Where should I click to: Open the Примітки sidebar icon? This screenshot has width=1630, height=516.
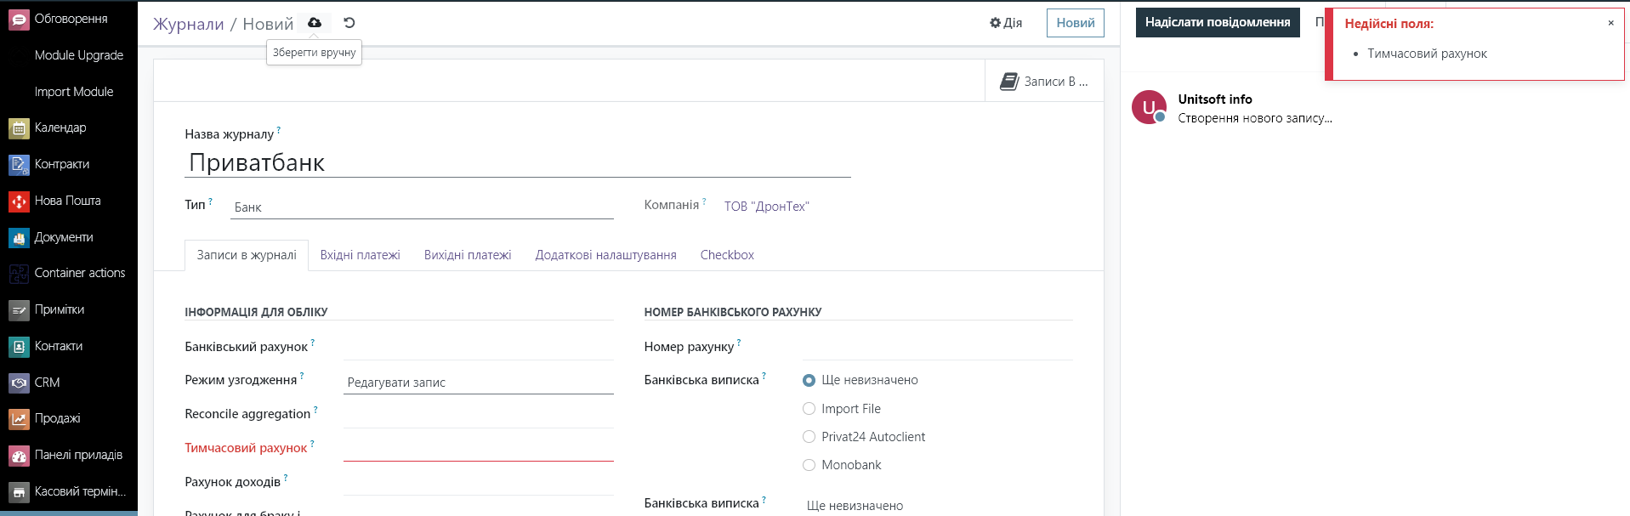coord(19,310)
